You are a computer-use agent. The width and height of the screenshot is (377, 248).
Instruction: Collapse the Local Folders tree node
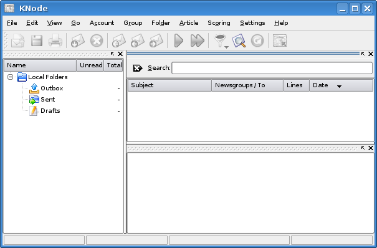[10, 77]
